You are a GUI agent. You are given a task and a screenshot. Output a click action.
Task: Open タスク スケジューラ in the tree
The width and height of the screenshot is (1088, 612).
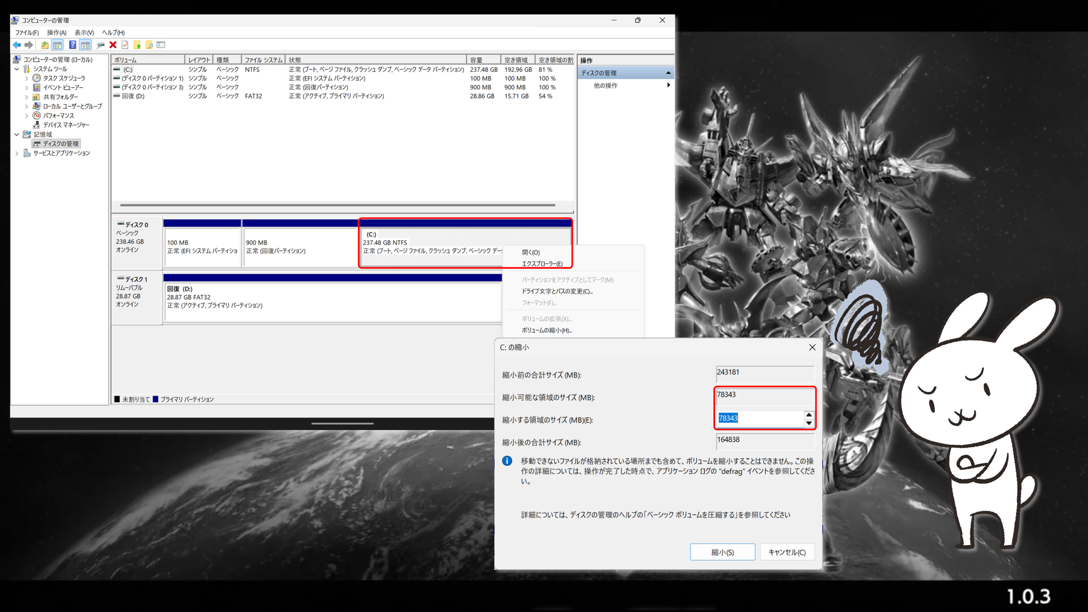(64, 78)
